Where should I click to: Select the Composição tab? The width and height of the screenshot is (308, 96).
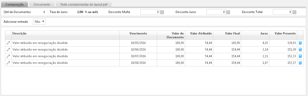[x=15, y=5]
